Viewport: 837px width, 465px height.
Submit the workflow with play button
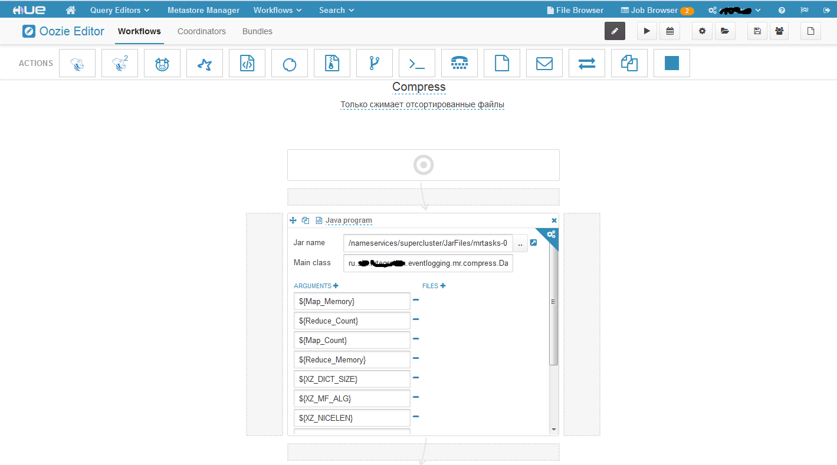pos(647,31)
